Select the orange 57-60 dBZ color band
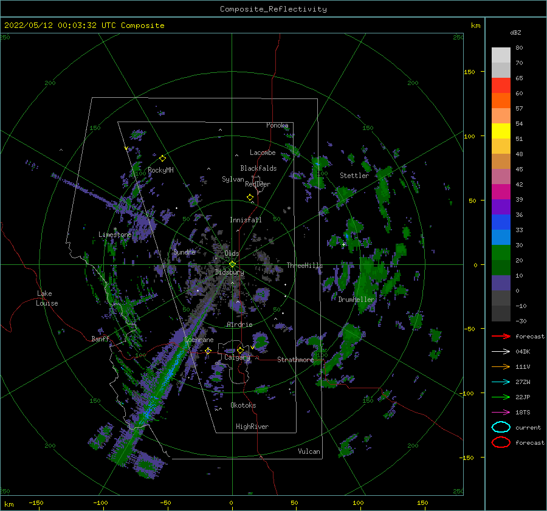 coord(501,101)
